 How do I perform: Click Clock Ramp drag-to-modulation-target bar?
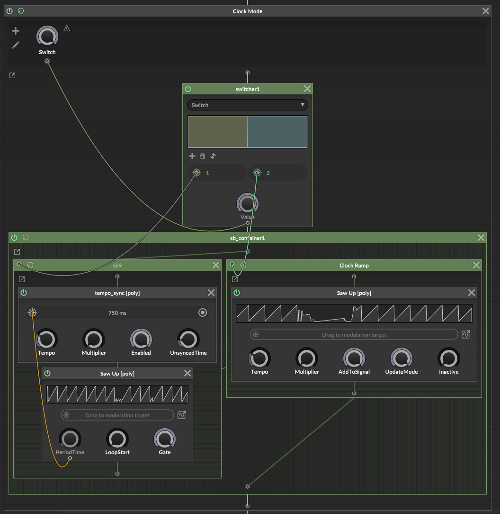(354, 334)
